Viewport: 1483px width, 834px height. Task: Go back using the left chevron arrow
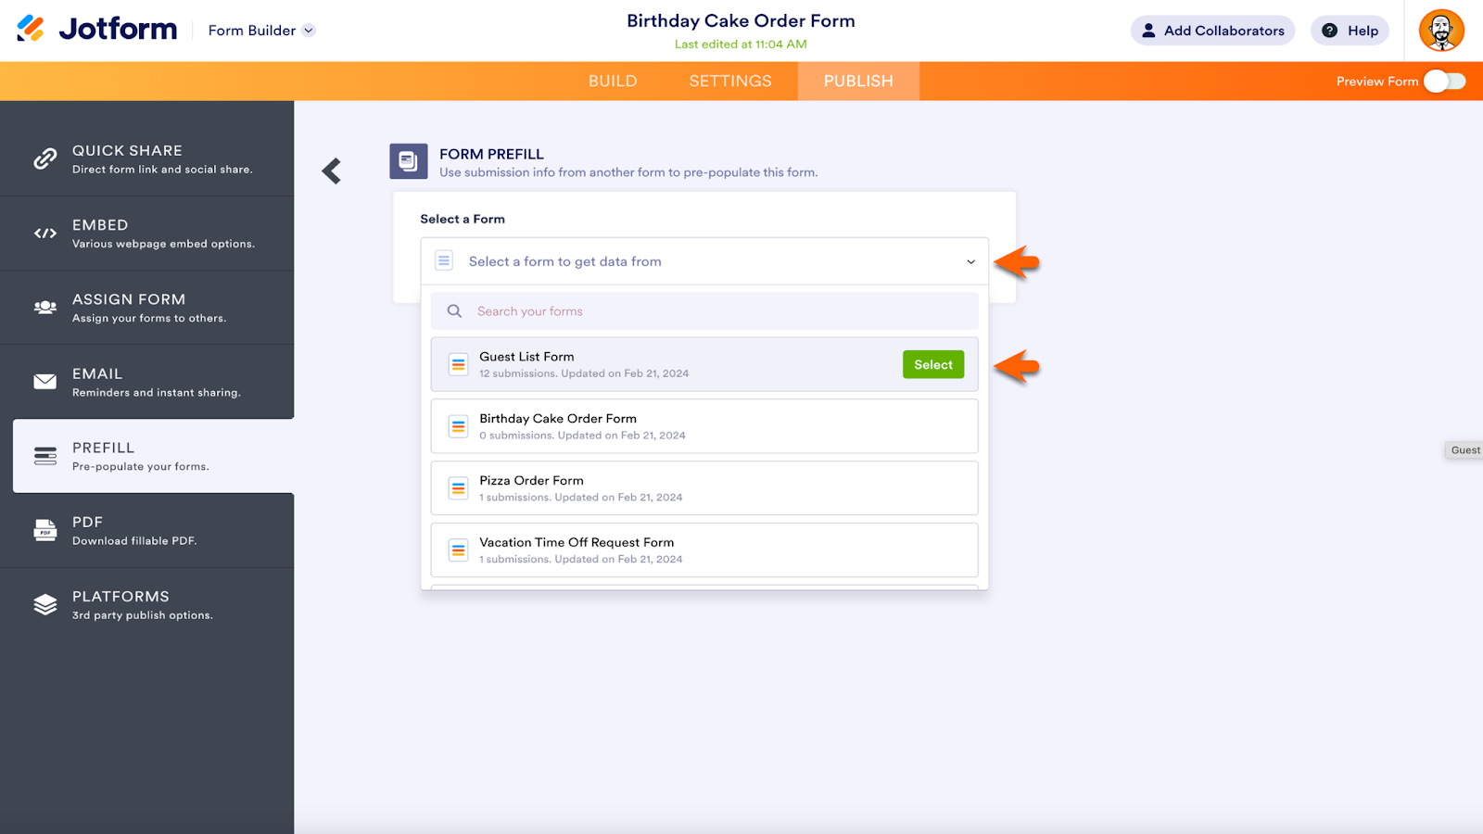point(332,171)
